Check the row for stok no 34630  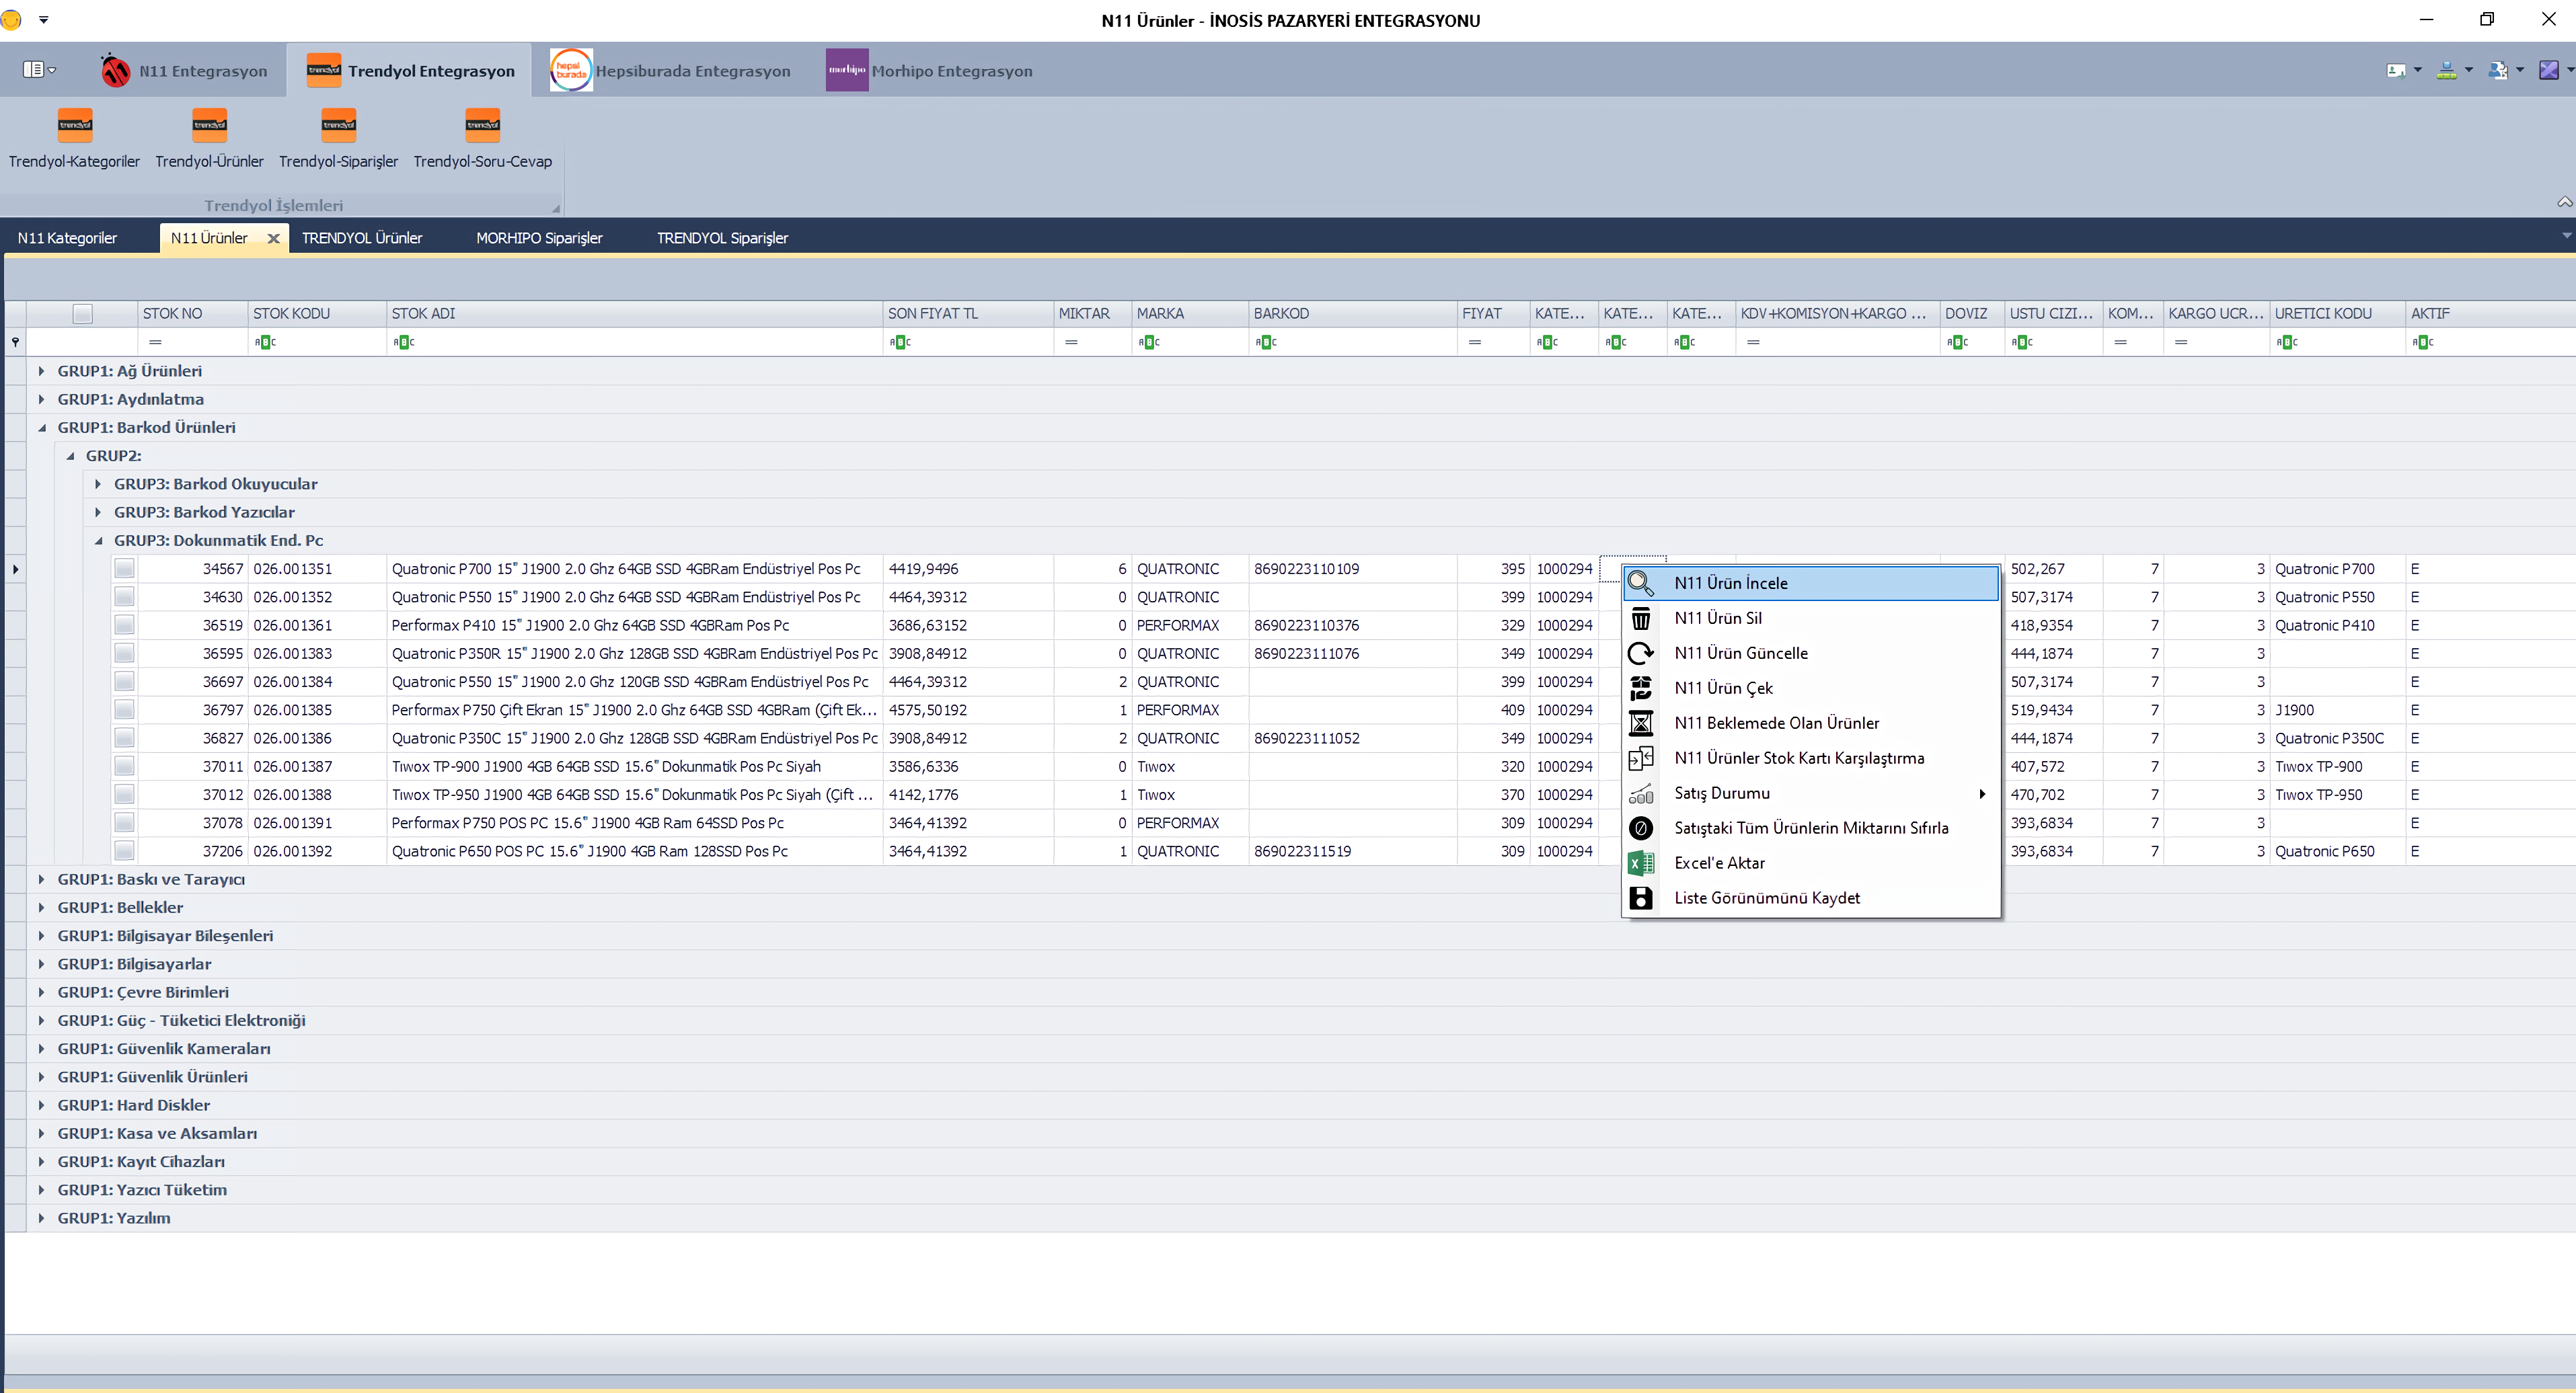pyautogui.click(x=124, y=596)
